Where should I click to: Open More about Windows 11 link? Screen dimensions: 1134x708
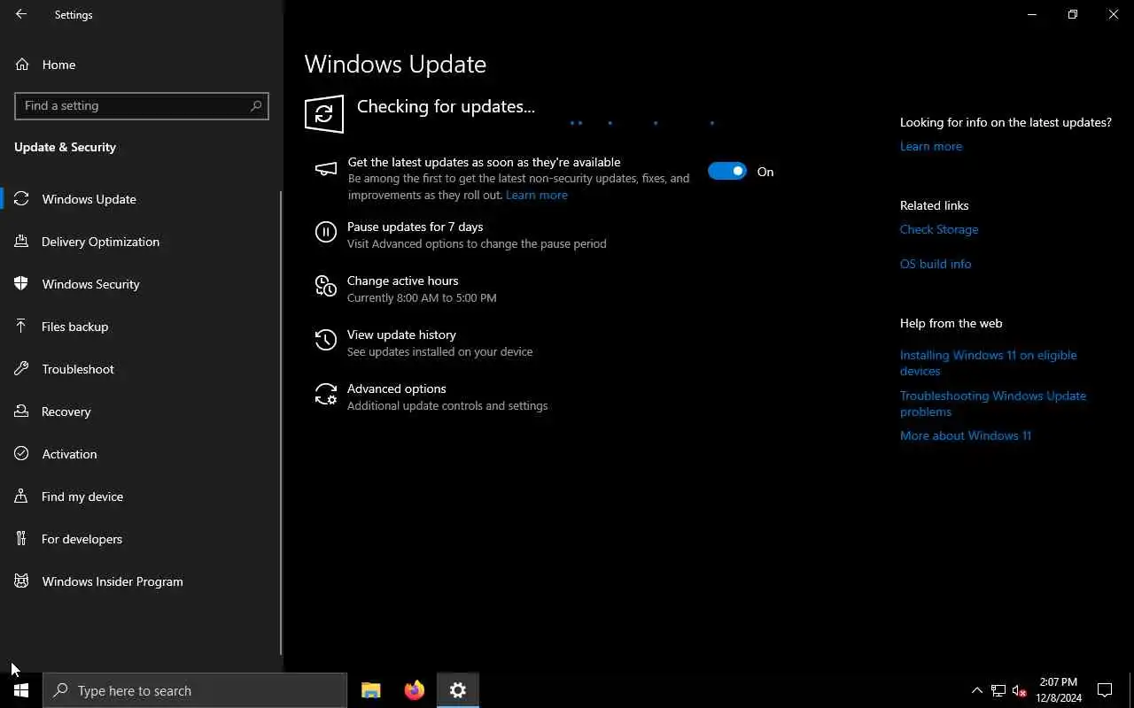point(966,435)
